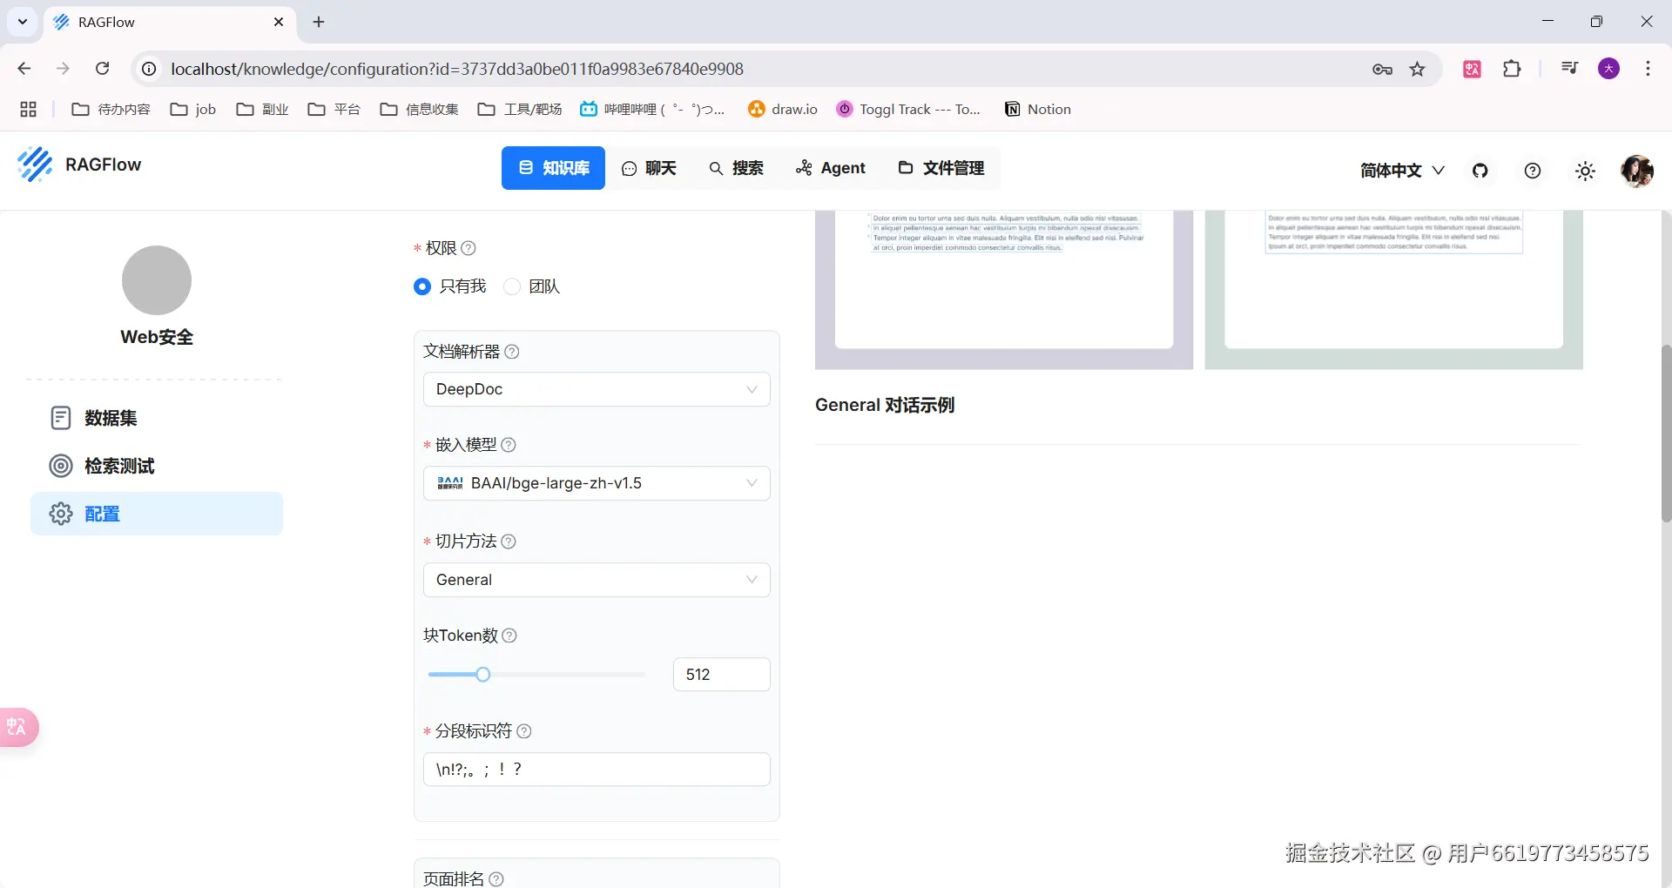Screen dimensions: 1672x888
Task: Open the 哔哩哔哩 bookmark
Action: [652, 109]
